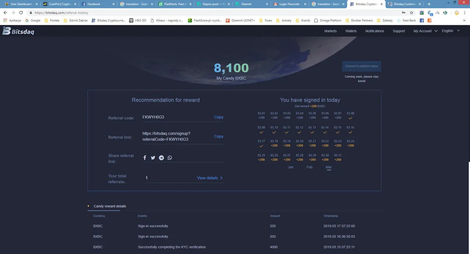The width and height of the screenshot is (470, 254).
Task: Click the site padlock icon
Action: tap(31, 12)
